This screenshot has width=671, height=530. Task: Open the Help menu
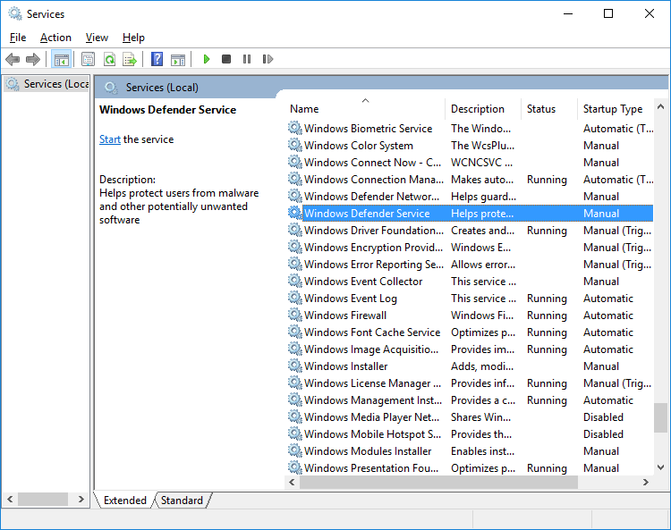click(133, 38)
